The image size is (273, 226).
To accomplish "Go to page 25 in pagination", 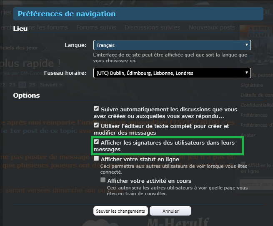I will 32,85.
